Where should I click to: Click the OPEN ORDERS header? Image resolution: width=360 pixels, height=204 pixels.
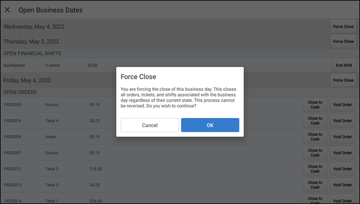tap(20, 92)
